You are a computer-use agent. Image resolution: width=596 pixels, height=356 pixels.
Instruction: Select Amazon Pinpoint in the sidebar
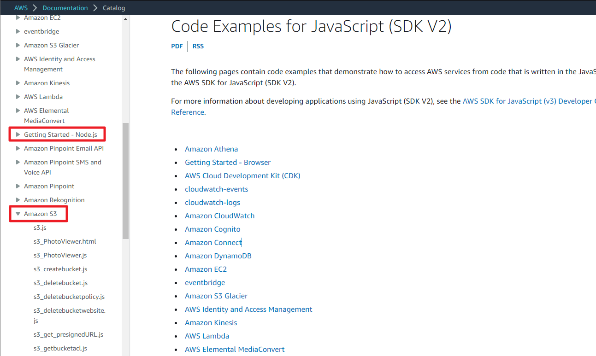coord(49,186)
